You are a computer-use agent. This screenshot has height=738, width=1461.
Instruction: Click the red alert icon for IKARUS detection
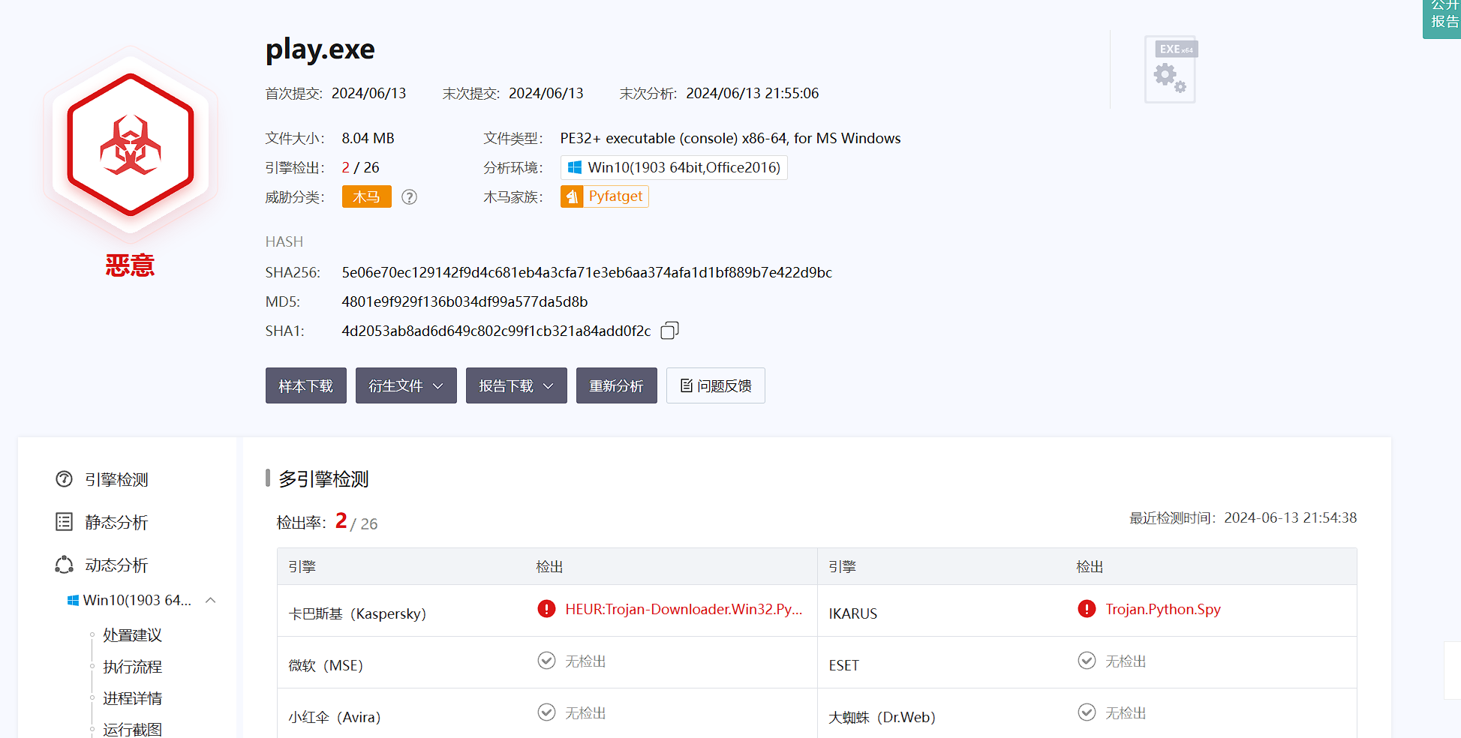point(1087,609)
